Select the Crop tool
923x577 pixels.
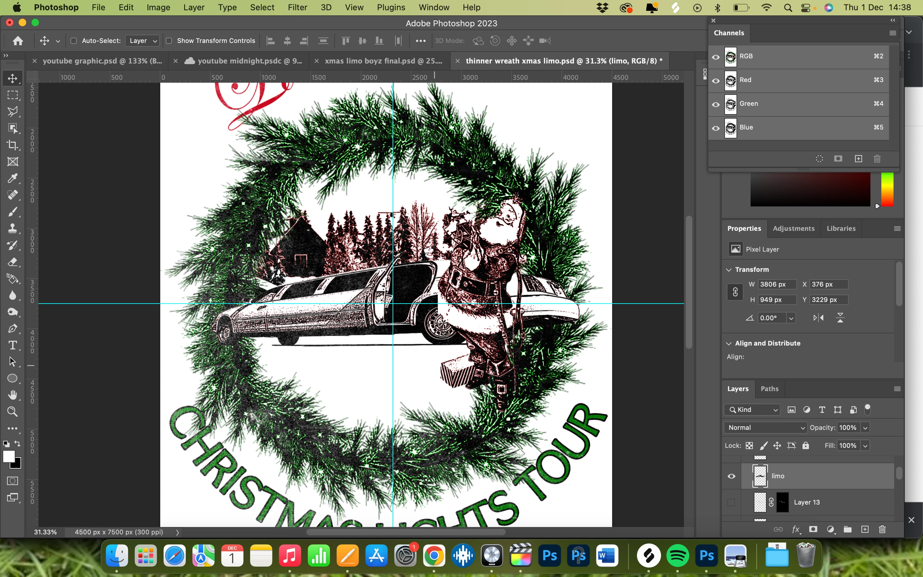click(12, 145)
